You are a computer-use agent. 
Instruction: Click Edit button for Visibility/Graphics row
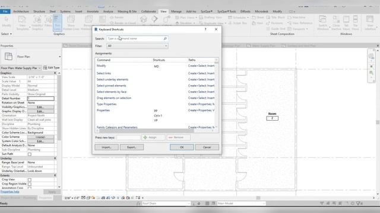[40, 107]
